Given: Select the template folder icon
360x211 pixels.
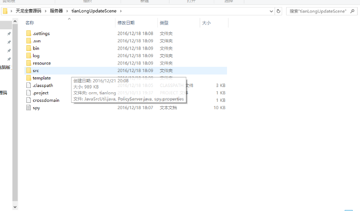Looking at the screenshot, I should pyautogui.click(x=28, y=78).
